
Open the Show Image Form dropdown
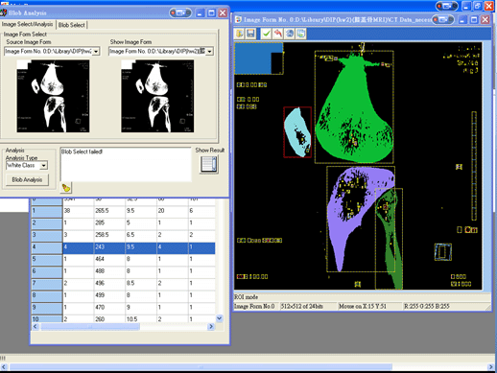209,52
